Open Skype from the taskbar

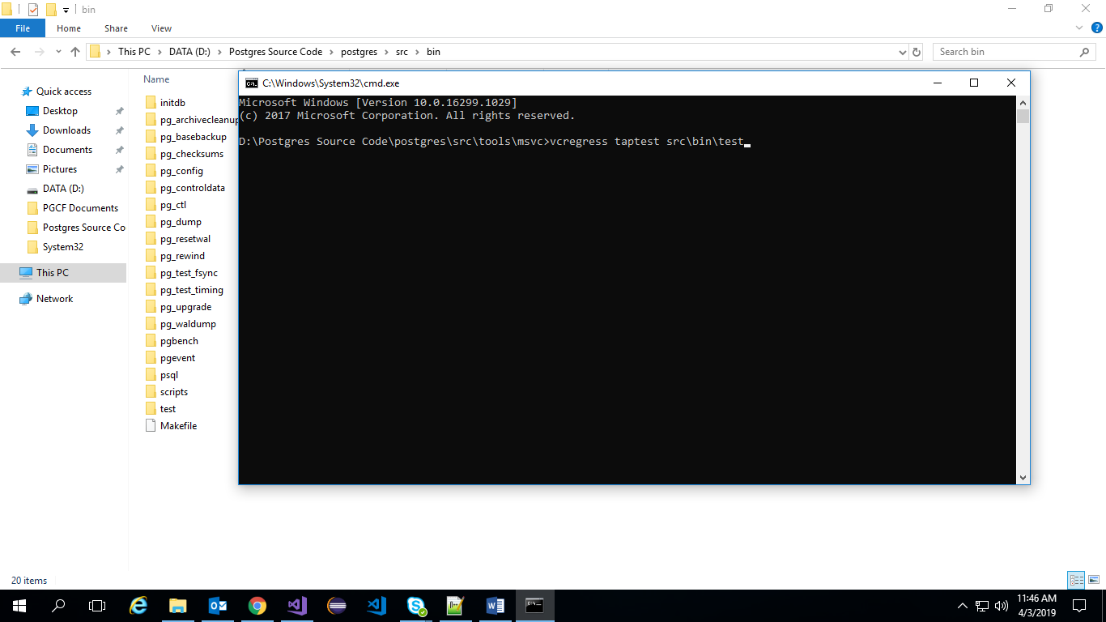tap(416, 605)
